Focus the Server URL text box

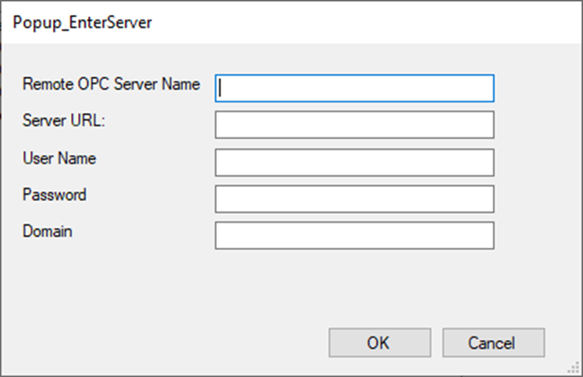coord(354,125)
